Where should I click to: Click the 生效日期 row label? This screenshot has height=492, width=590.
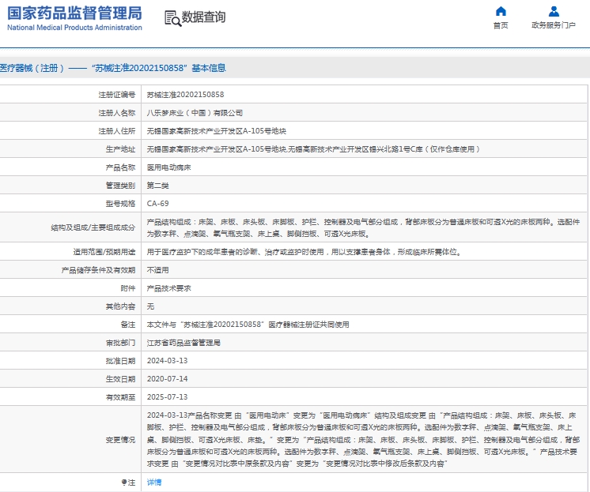pos(120,379)
